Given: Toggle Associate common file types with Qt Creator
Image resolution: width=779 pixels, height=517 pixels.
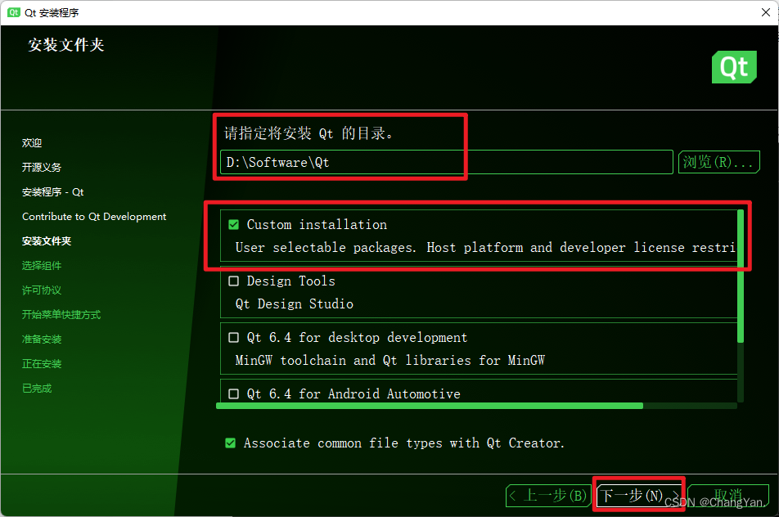Looking at the screenshot, I should pyautogui.click(x=231, y=443).
